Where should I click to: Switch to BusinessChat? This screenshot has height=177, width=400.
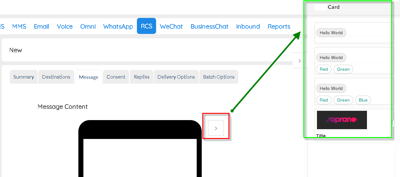coord(209,26)
